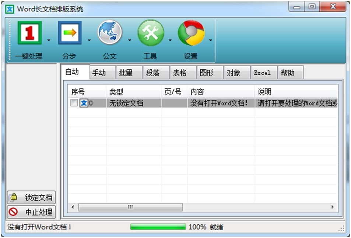The width and height of the screenshot is (351, 238).
Task: Sort by the 类型 column header
Action: coord(134,92)
